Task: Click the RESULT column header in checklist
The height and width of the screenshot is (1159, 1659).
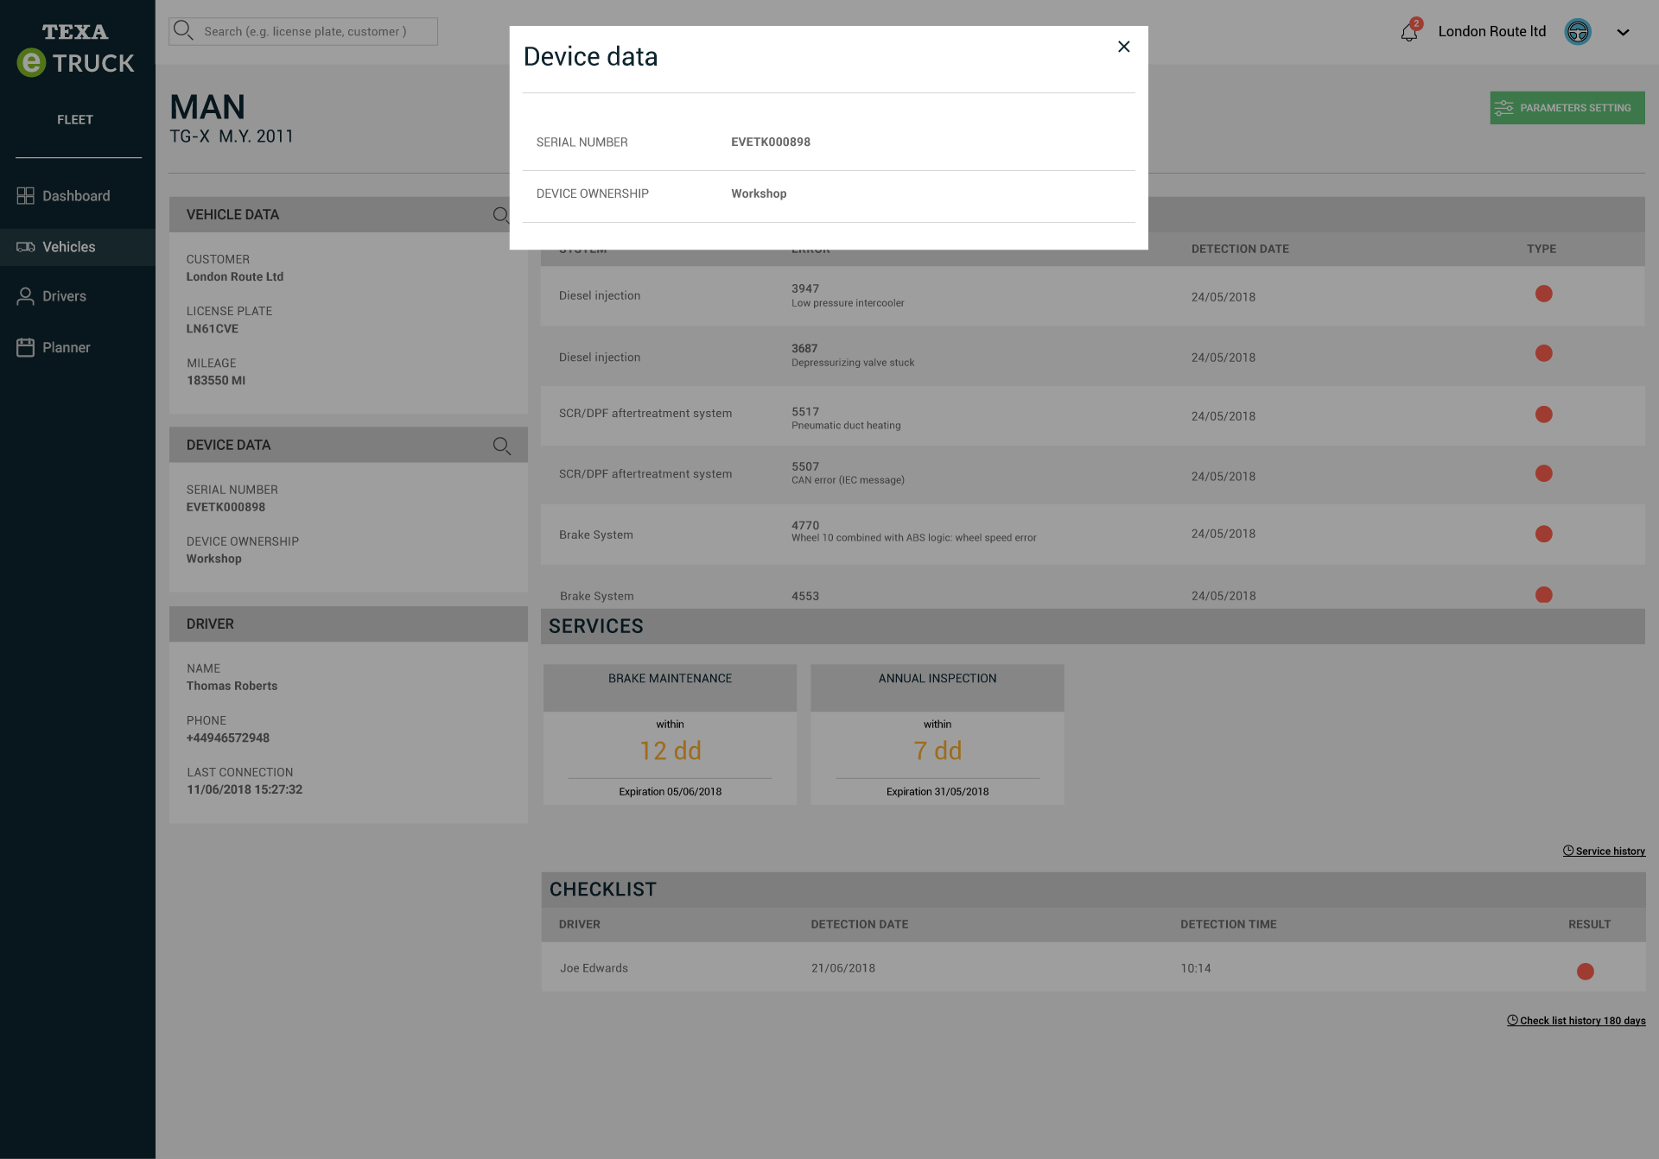Action: point(1589,924)
